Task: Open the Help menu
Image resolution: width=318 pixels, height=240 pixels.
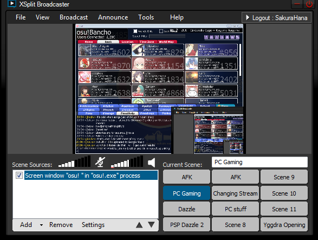Action: click(177, 17)
